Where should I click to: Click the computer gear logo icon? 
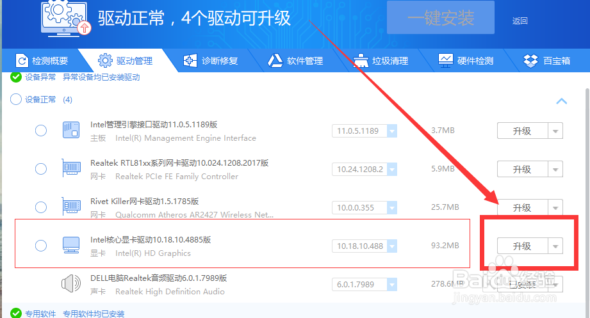point(65,18)
